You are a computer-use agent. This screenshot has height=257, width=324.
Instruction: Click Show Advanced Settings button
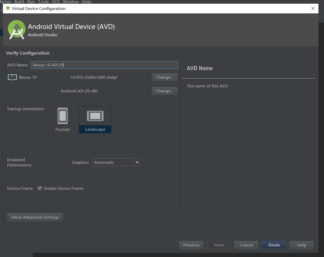coord(35,217)
